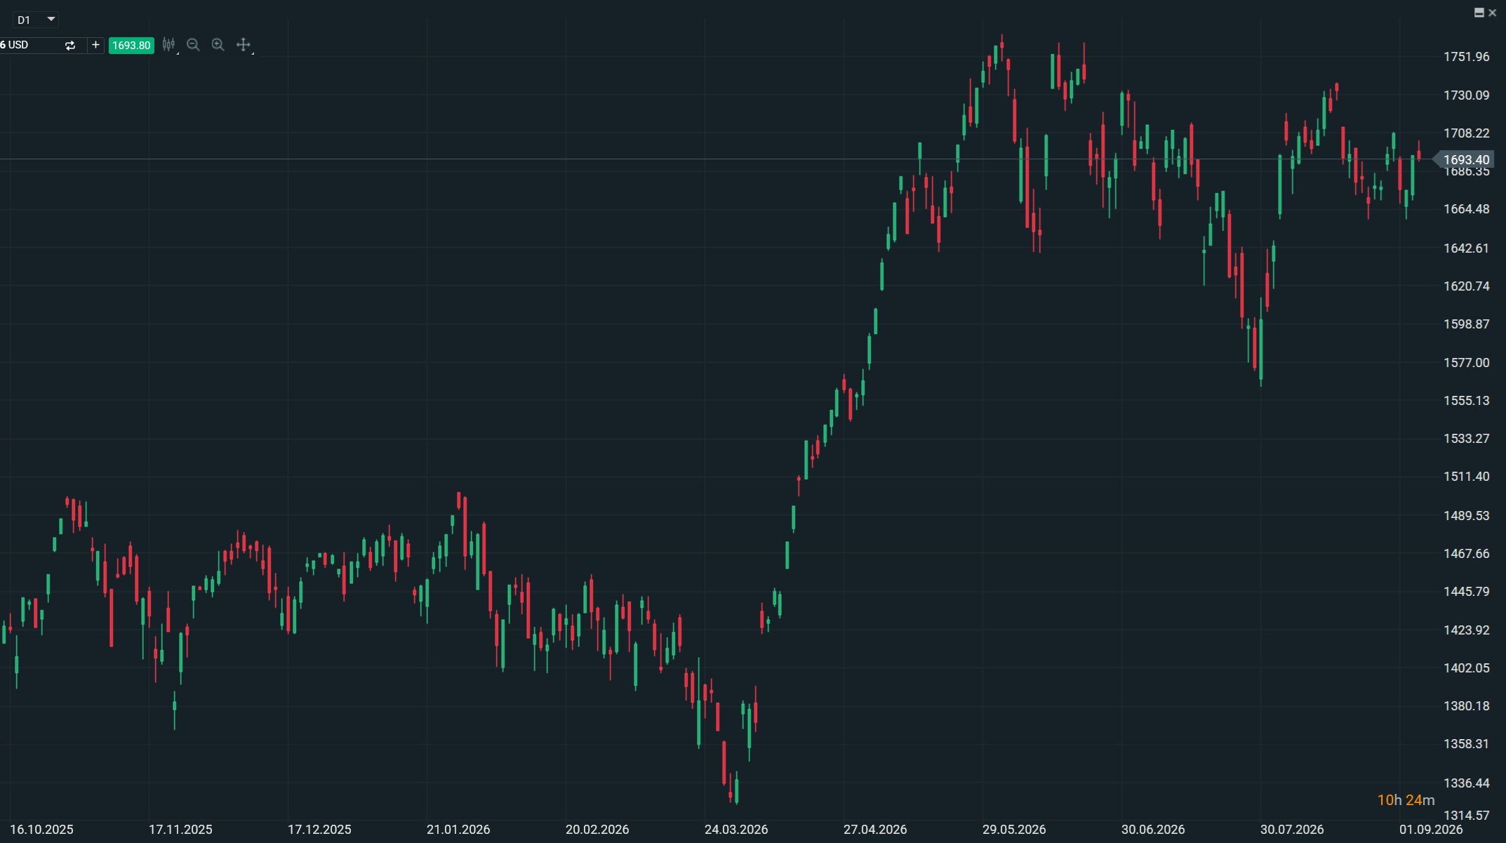Click the 1620.74 price axis label
The height and width of the screenshot is (843, 1506).
coord(1466,286)
